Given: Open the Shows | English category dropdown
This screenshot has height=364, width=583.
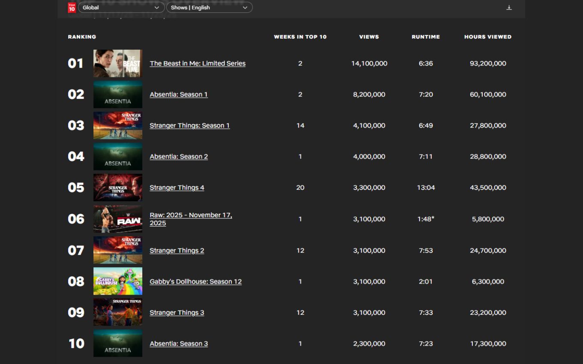Looking at the screenshot, I should (x=209, y=7).
